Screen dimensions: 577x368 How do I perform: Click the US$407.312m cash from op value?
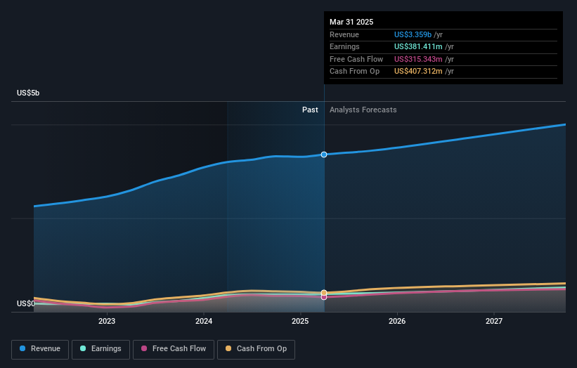(x=418, y=72)
